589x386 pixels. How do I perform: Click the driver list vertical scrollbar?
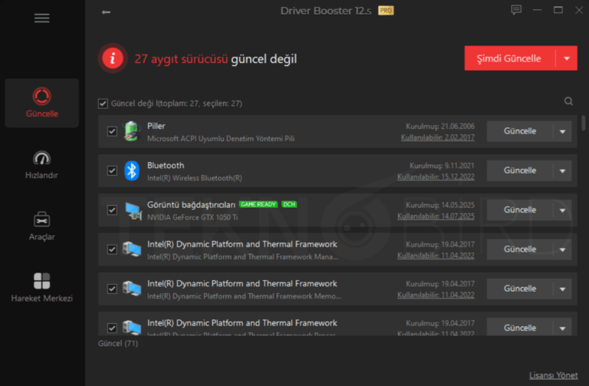(584, 123)
